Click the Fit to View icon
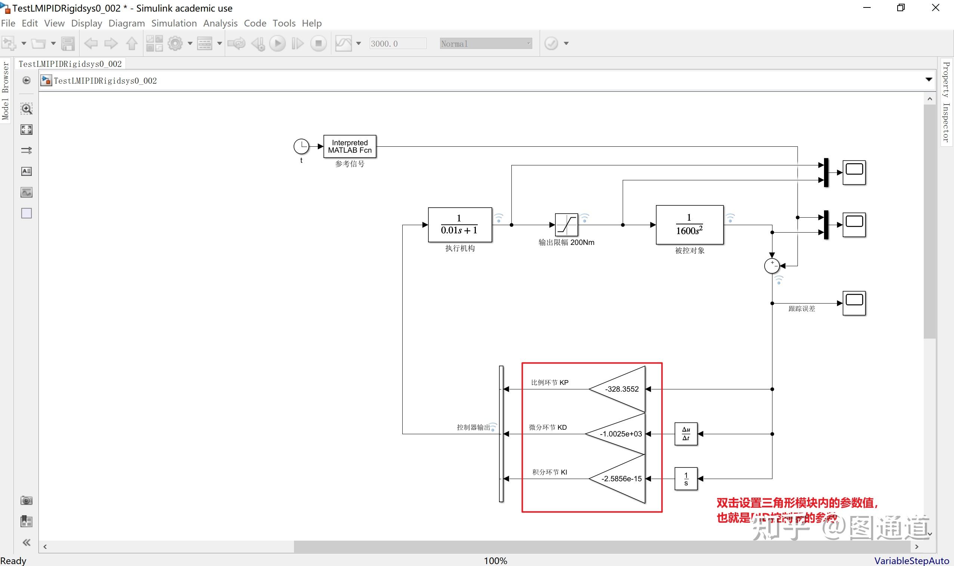954x566 pixels. [x=26, y=130]
